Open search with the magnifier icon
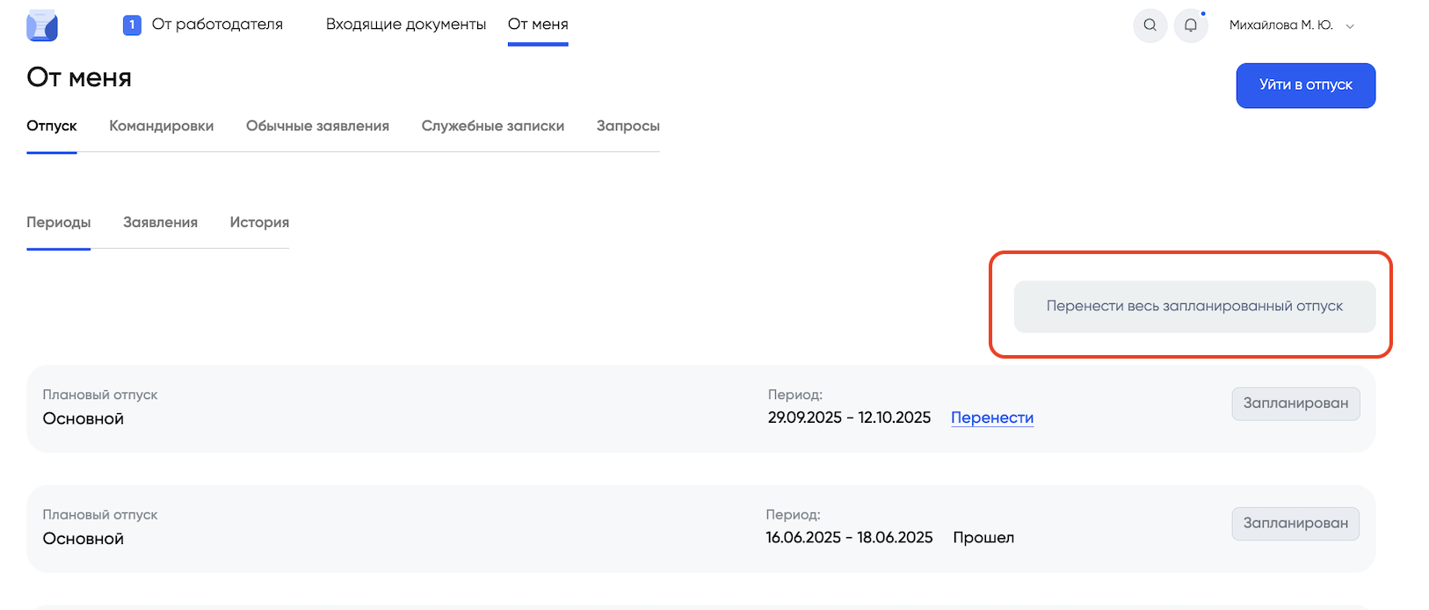This screenshot has height=610, width=1429. coord(1150,25)
